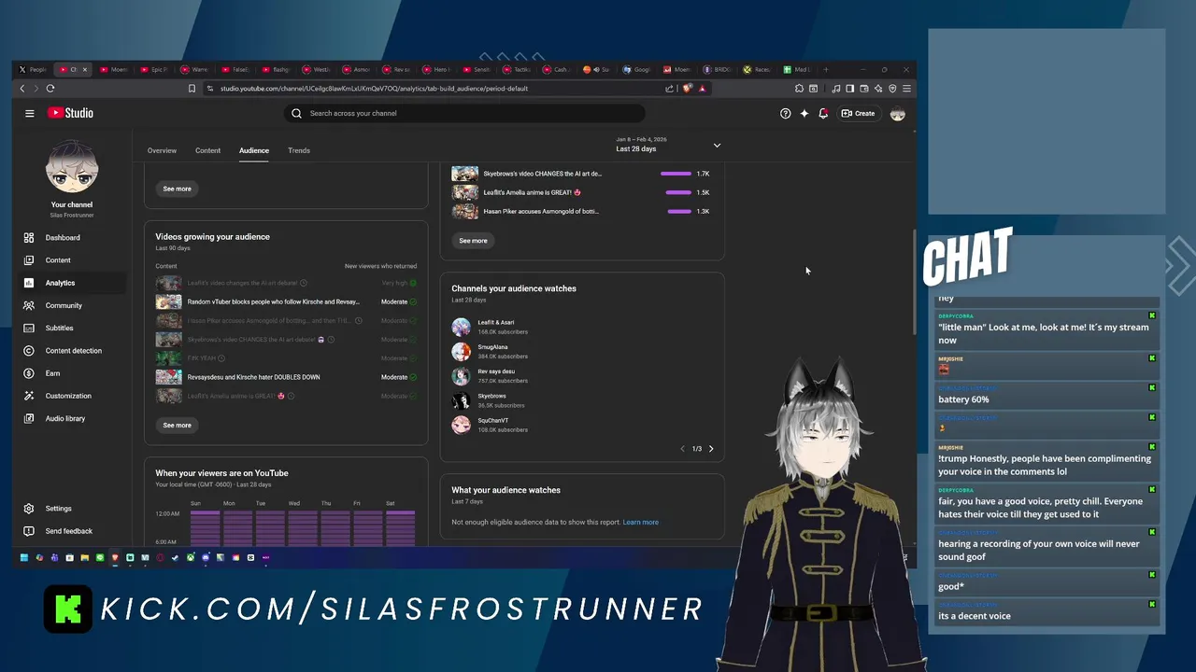Click the Learn more link
Viewport: 1196px width, 672px height.
point(641,522)
